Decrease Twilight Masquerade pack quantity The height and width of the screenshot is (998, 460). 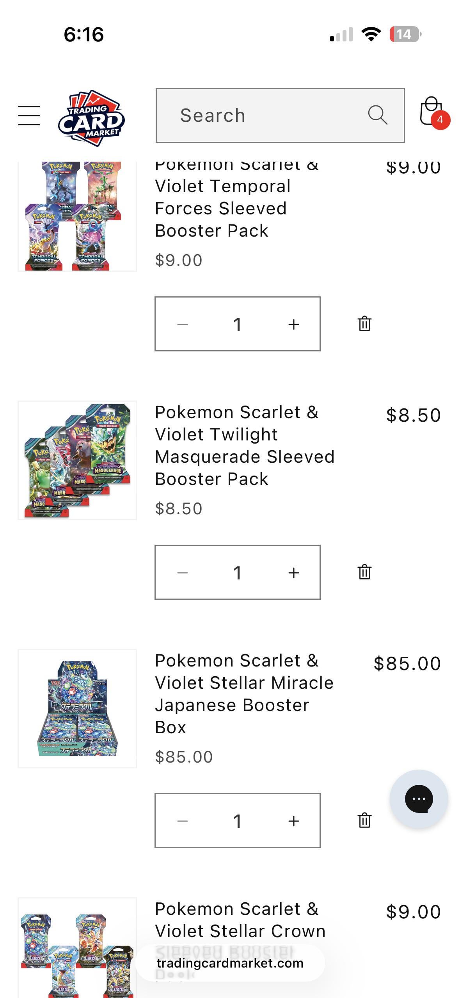(182, 572)
